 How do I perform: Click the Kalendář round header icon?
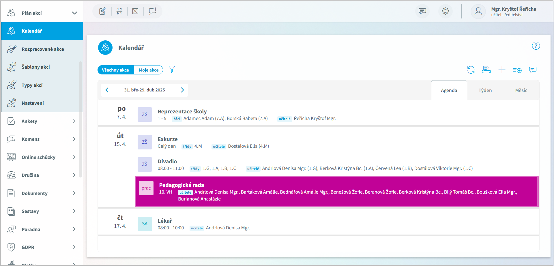[x=105, y=48]
